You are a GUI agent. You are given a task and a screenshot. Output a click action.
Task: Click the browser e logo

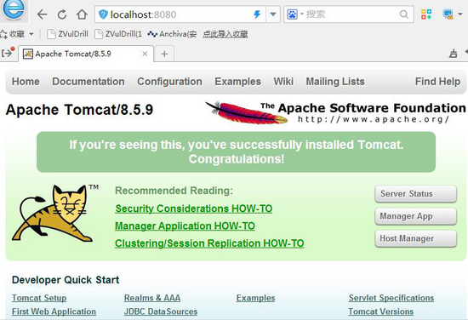click(x=14, y=9)
